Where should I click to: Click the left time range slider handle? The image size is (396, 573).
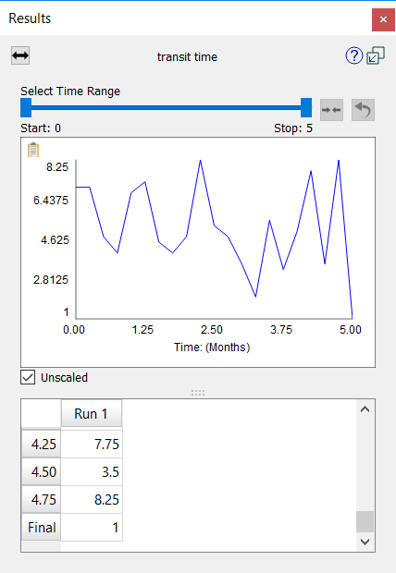pos(26,107)
